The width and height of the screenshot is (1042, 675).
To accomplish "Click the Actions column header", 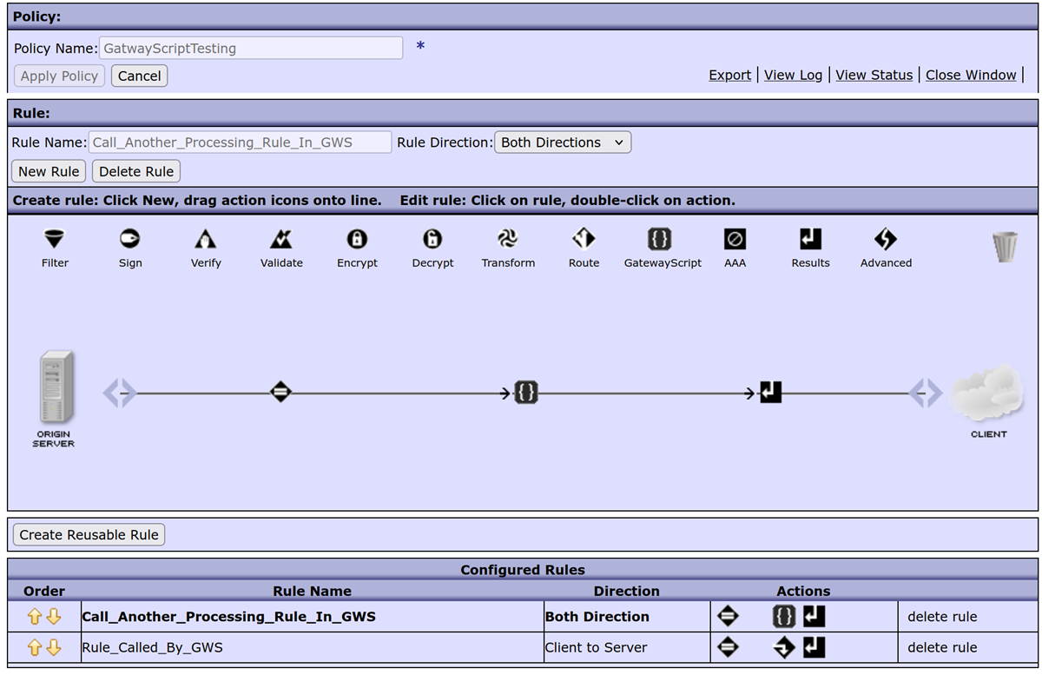I will pyautogui.click(x=803, y=591).
